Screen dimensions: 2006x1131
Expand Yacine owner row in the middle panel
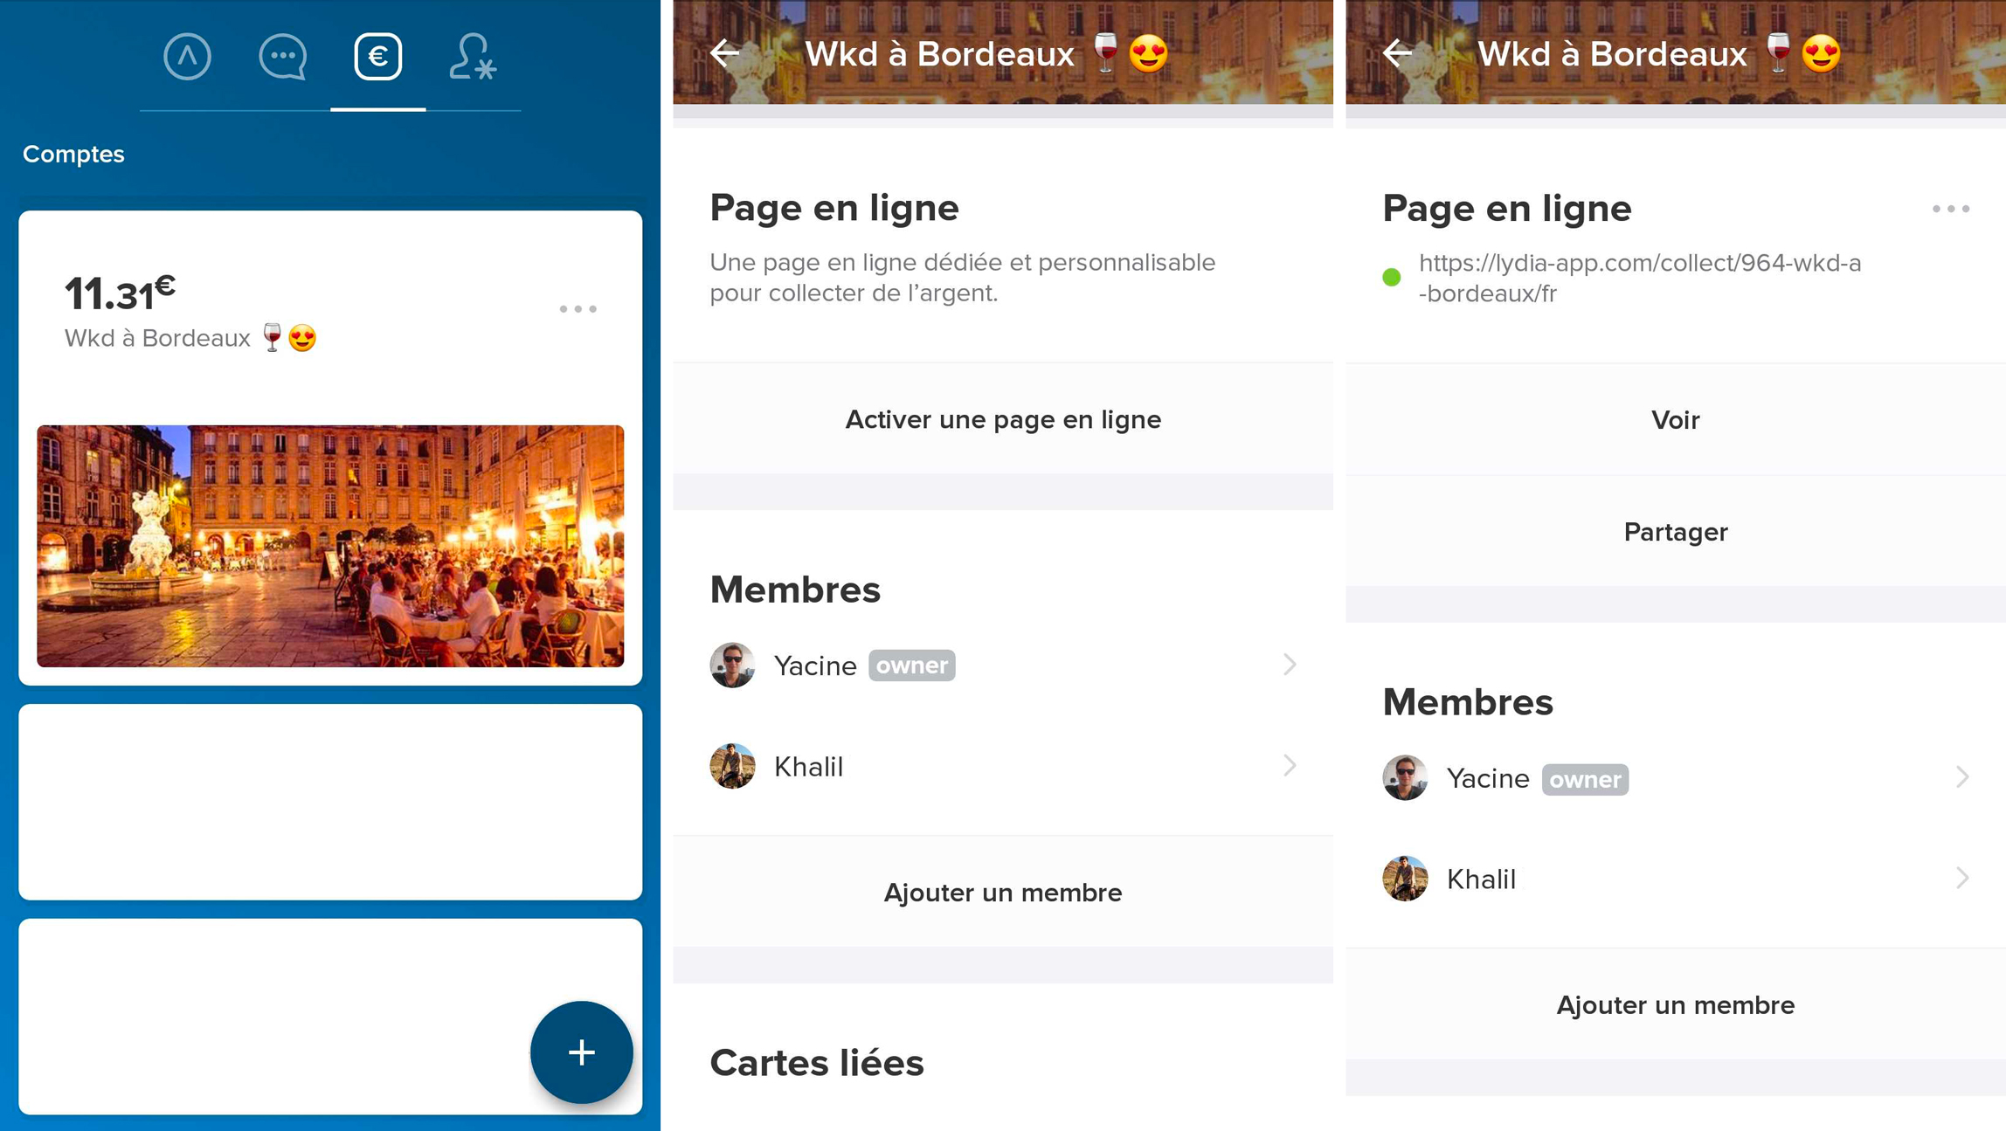click(x=1003, y=665)
